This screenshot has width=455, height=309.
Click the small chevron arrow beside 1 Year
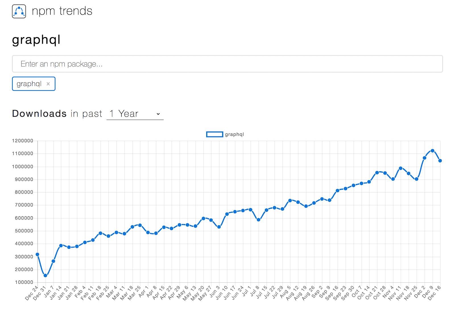[158, 114]
